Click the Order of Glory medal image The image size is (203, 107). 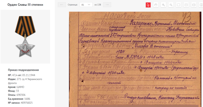click(25, 36)
